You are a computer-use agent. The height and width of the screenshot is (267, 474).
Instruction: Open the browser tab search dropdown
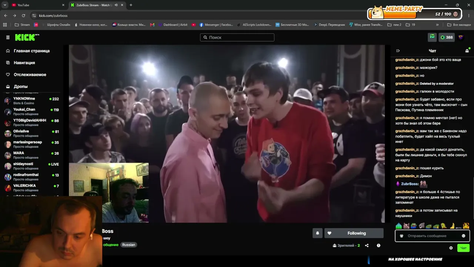5,5
